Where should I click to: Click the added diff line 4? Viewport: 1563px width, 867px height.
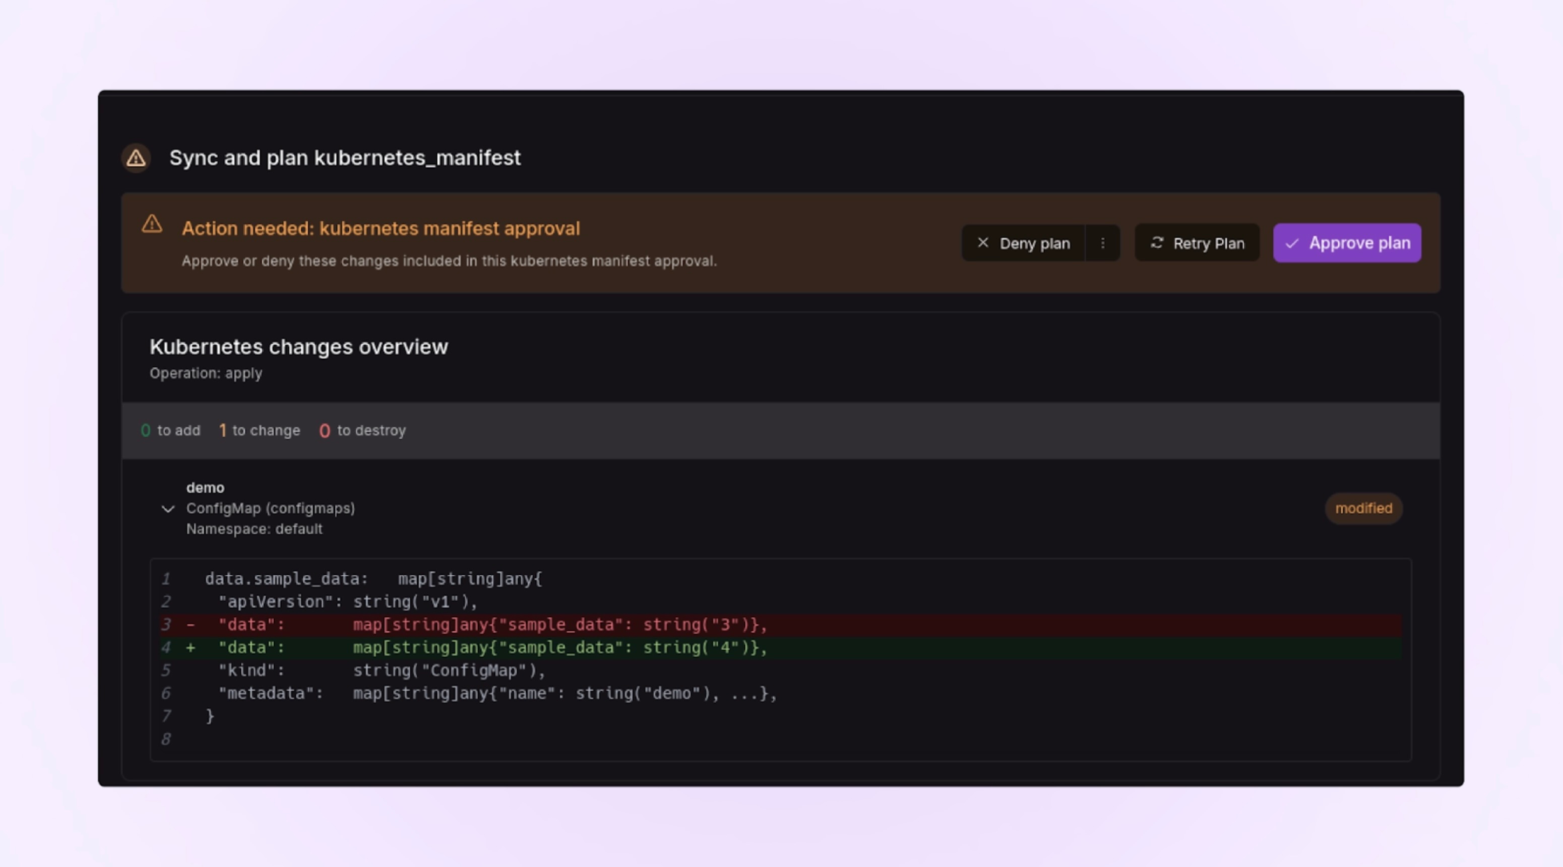click(x=492, y=647)
